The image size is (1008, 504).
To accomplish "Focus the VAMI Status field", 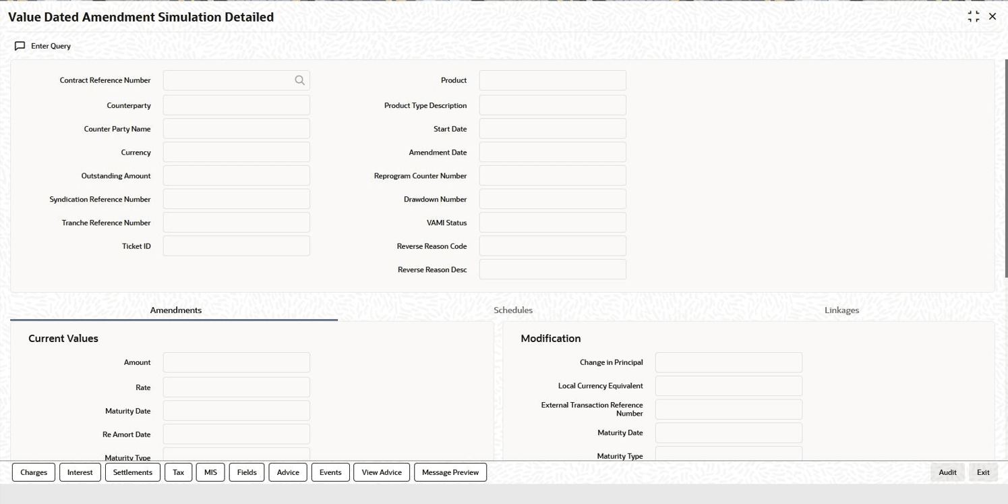I will (x=553, y=223).
